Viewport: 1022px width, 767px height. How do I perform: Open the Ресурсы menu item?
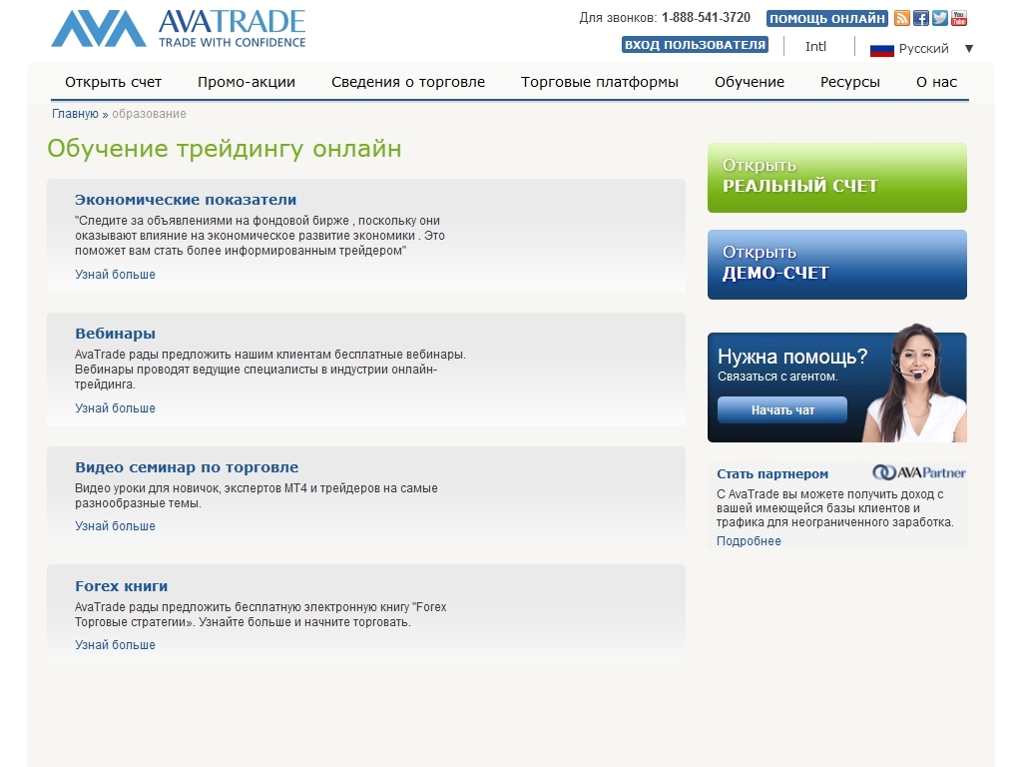pos(849,82)
